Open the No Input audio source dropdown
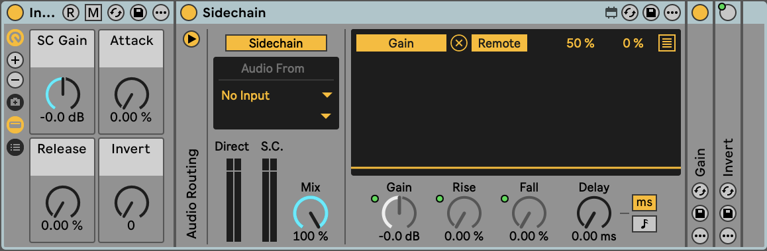Image resolution: width=767 pixels, height=251 pixels. pos(276,96)
